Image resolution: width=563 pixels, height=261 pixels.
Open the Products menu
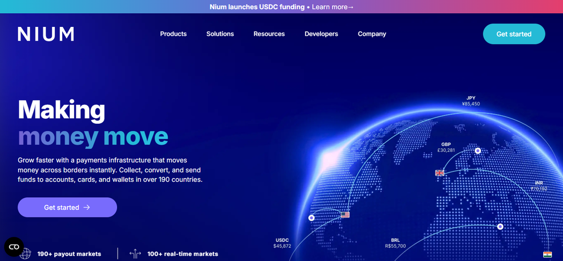click(173, 34)
